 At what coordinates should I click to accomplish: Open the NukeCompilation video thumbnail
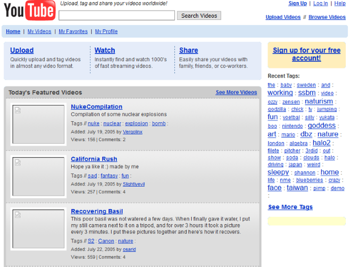coord(39,124)
